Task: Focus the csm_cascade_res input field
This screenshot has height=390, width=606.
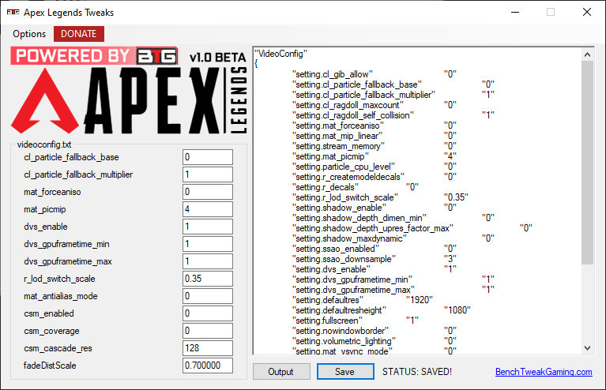Action: (208, 348)
